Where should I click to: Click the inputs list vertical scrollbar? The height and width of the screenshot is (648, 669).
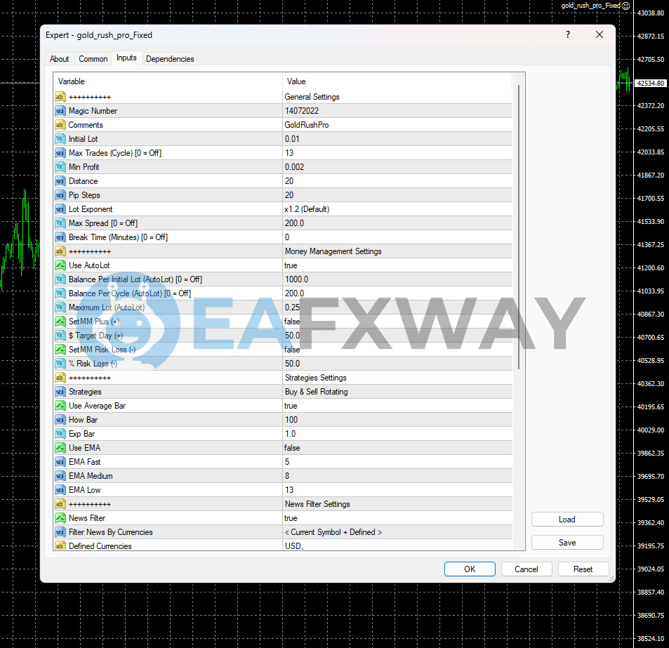pyautogui.click(x=519, y=225)
